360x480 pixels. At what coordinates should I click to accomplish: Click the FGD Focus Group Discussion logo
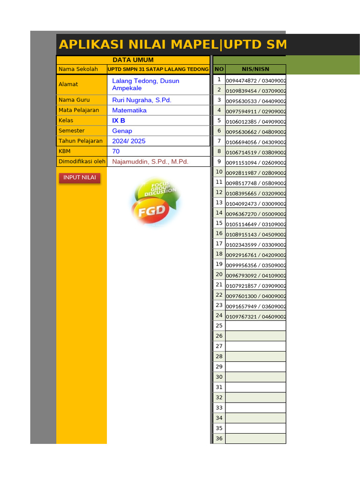point(156,202)
